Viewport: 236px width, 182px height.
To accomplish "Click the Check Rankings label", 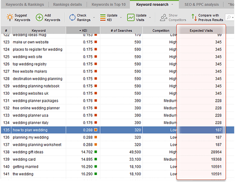I will pyautogui.click(x=84, y=17).
